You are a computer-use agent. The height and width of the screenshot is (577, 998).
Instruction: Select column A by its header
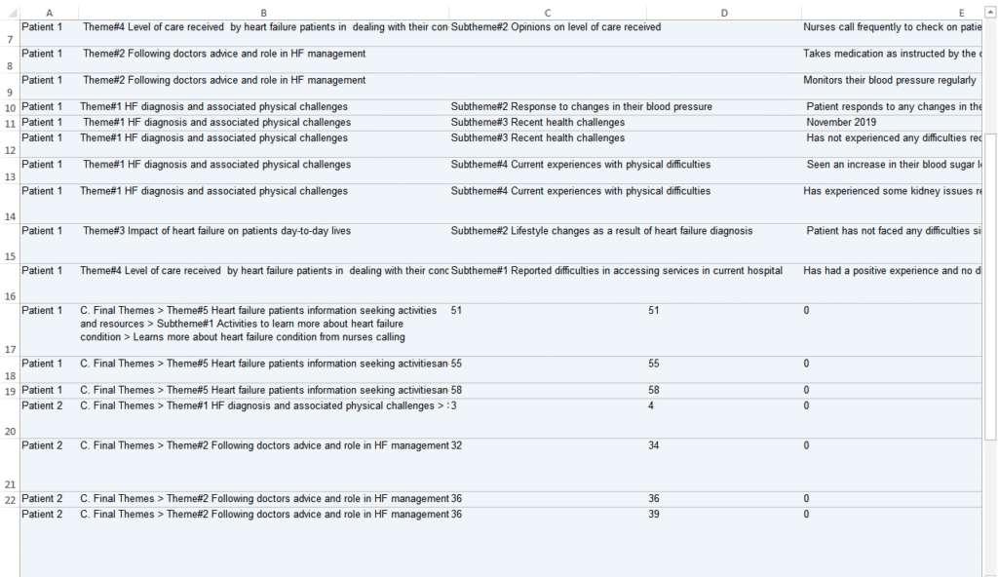point(49,13)
